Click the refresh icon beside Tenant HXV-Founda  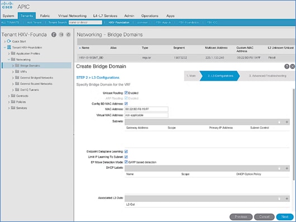(x=68, y=35)
